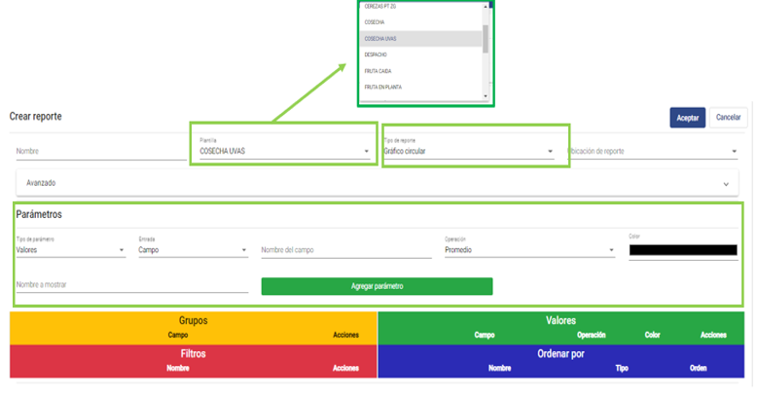Click the Aceptar button
The height and width of the screenshot is (399, 758).
tap(687, 118)
